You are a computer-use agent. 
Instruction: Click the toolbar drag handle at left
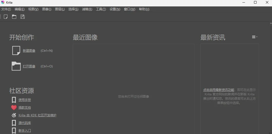tap(1, 17)
